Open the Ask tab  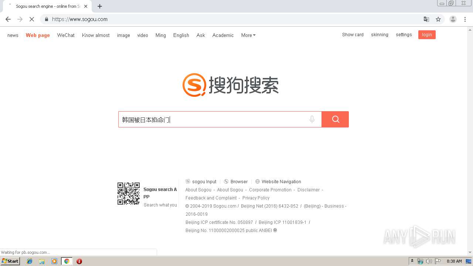tap(201, 35)
